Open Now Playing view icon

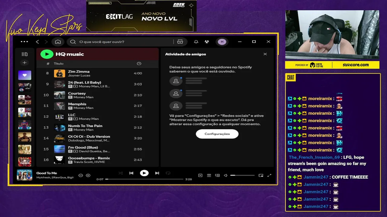coord(200,175)
